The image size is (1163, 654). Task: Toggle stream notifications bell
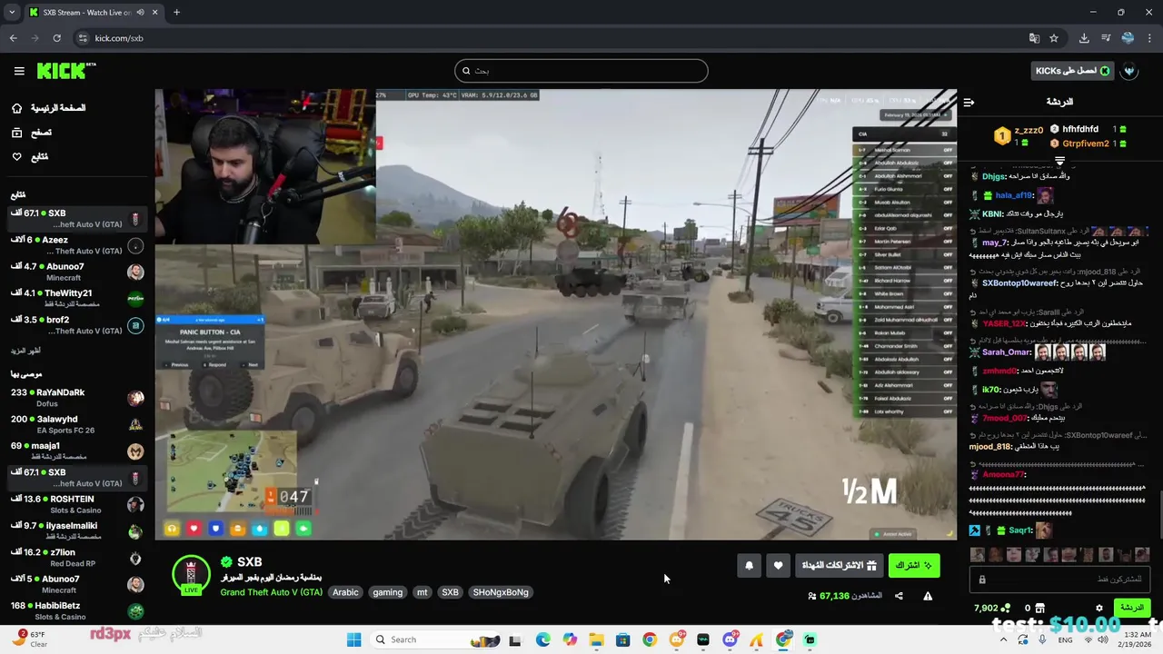click(x=749, y=565)
